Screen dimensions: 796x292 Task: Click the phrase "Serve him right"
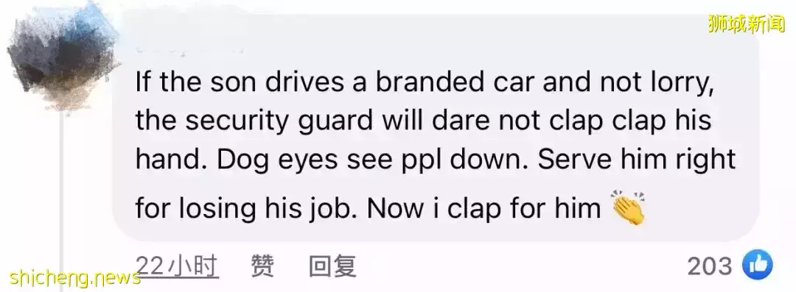(x=637, y=160)
